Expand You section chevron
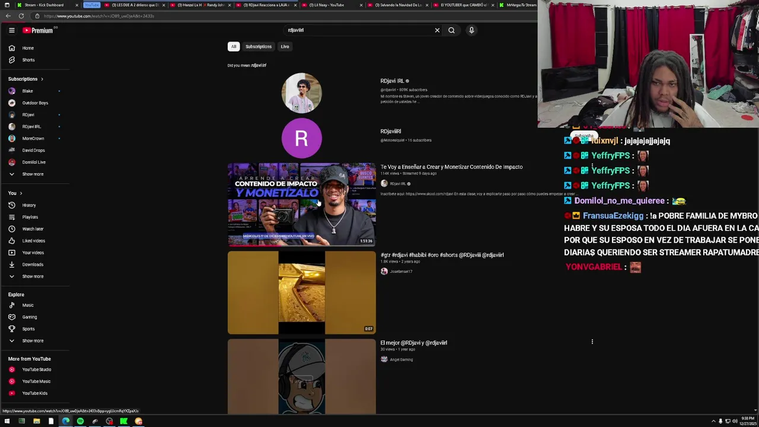 (21, 193)
